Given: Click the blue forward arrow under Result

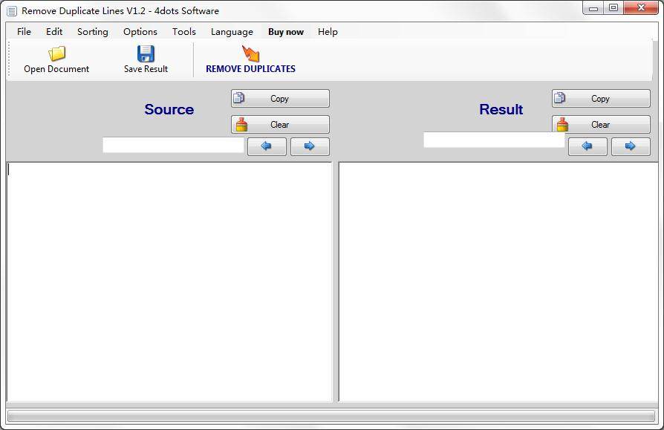Looking at the screenshot, I should 631,146.
